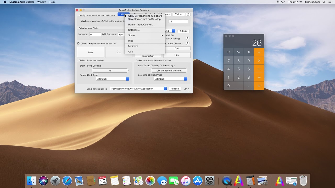Open Finder from the dock
Screen dimensions: 335x188
[x=32, y=181]
